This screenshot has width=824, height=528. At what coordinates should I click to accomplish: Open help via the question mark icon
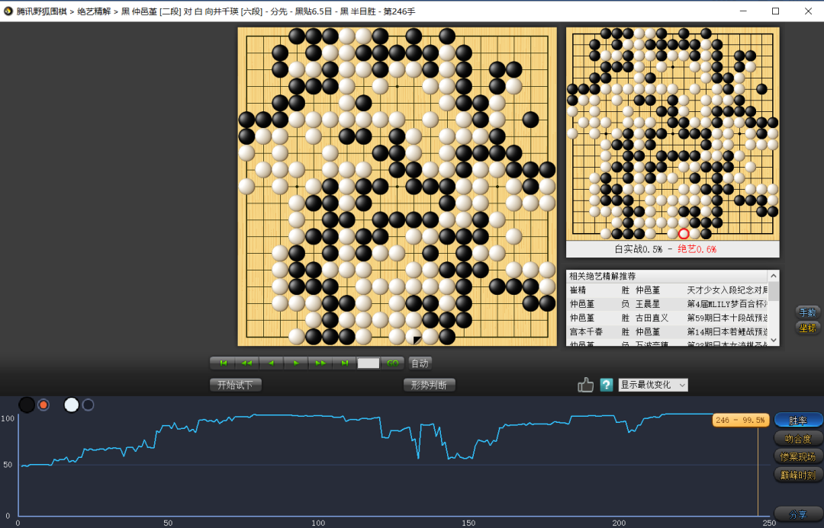[607, 385]
